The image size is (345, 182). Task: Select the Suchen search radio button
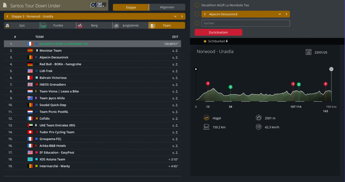pyautogui.click(x=197, y=23)
